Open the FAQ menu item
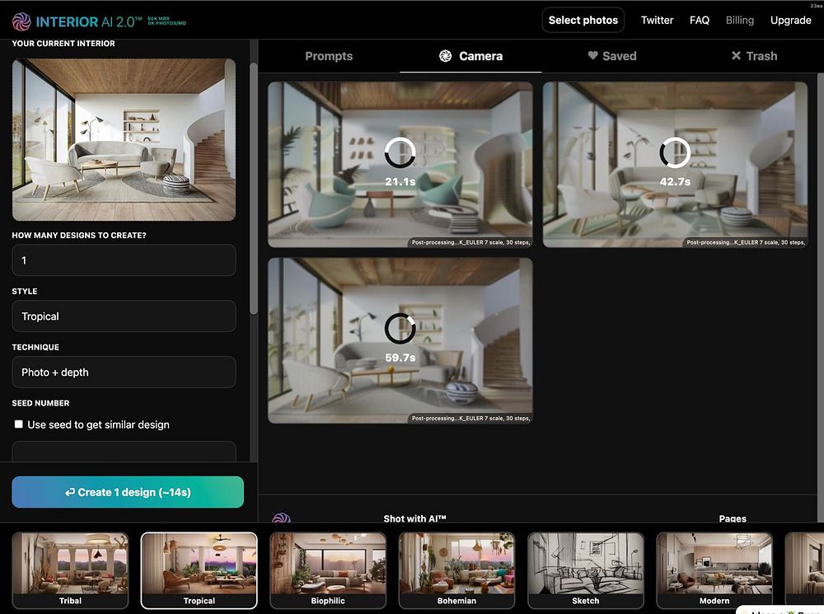The width and height of the screenshot is (824, 614). 700,20
